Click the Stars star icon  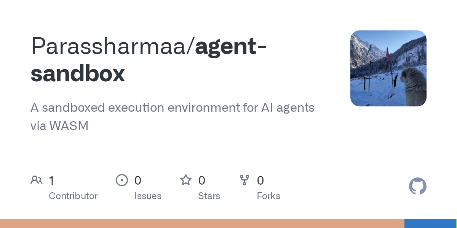[186, 180]
